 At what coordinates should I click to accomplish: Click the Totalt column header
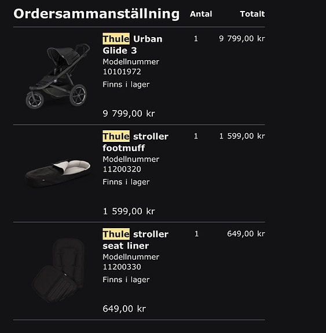(x=252, y=14)
